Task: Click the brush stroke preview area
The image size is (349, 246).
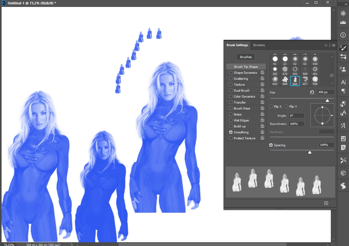Action: [x=280, y=182]
